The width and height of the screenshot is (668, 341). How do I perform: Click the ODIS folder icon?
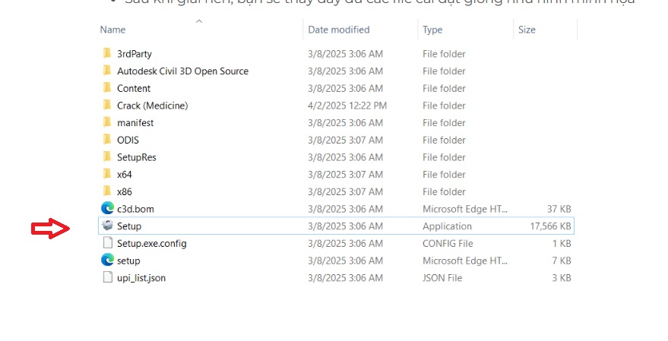tap(107, 139)
